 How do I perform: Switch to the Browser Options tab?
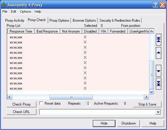tap(84, 20)
